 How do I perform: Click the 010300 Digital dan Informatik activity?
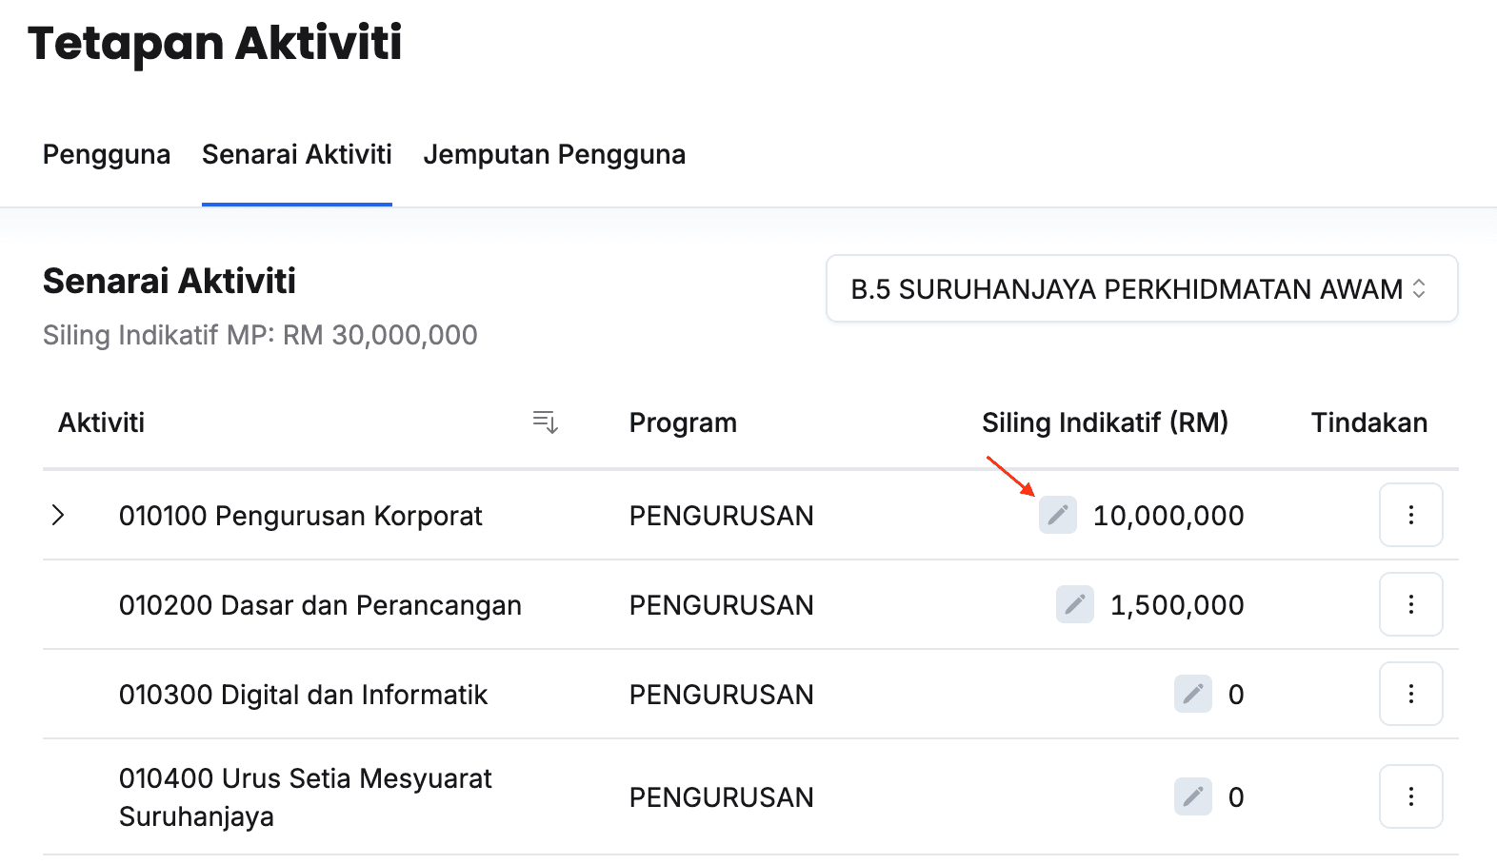[x=303, y=695]
